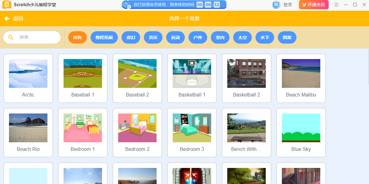369x184 pixels.
Task: Pick the castle shield backdrop in bottom row
Action: [x=192, y=176]
